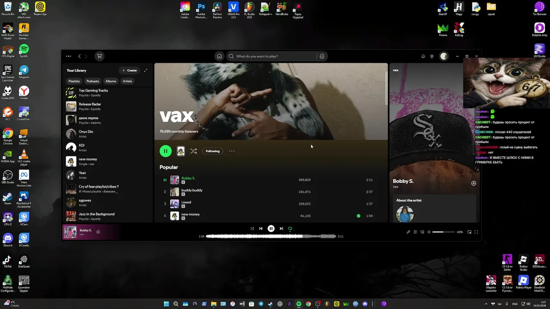This screenshot has height=309, width=550.
Task: Go back with the left chevron
Action: coord(79,56)
